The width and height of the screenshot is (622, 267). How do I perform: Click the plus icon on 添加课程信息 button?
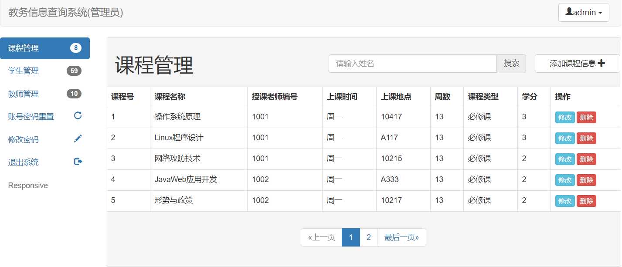pos(601,63)
